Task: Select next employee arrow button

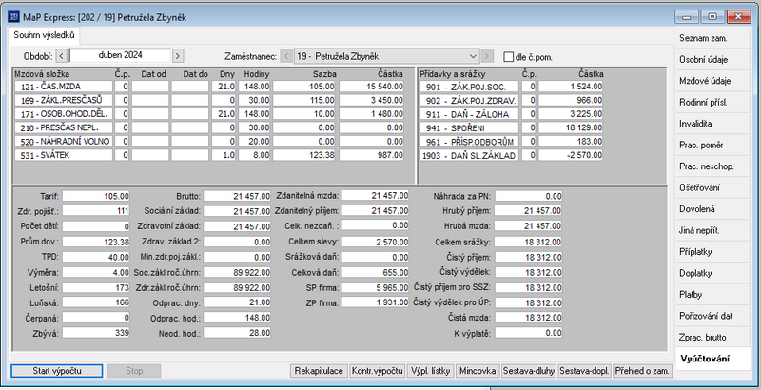Action: coord(487,56)
